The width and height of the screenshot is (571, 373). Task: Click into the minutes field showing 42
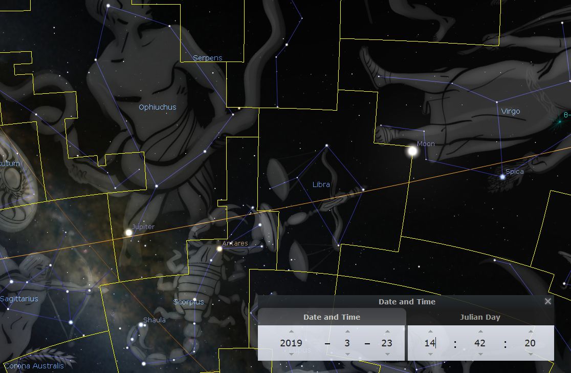(x=480, y=343)
